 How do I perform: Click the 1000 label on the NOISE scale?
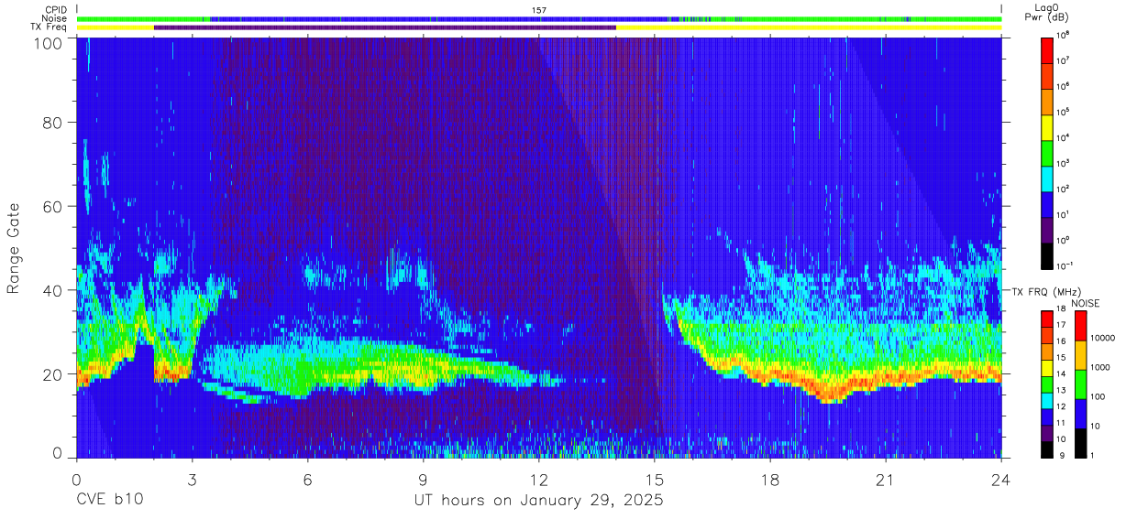(x=1100, y=367)
